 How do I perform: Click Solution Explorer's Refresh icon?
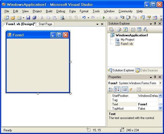pyautogui.click(x=125, y=30)
